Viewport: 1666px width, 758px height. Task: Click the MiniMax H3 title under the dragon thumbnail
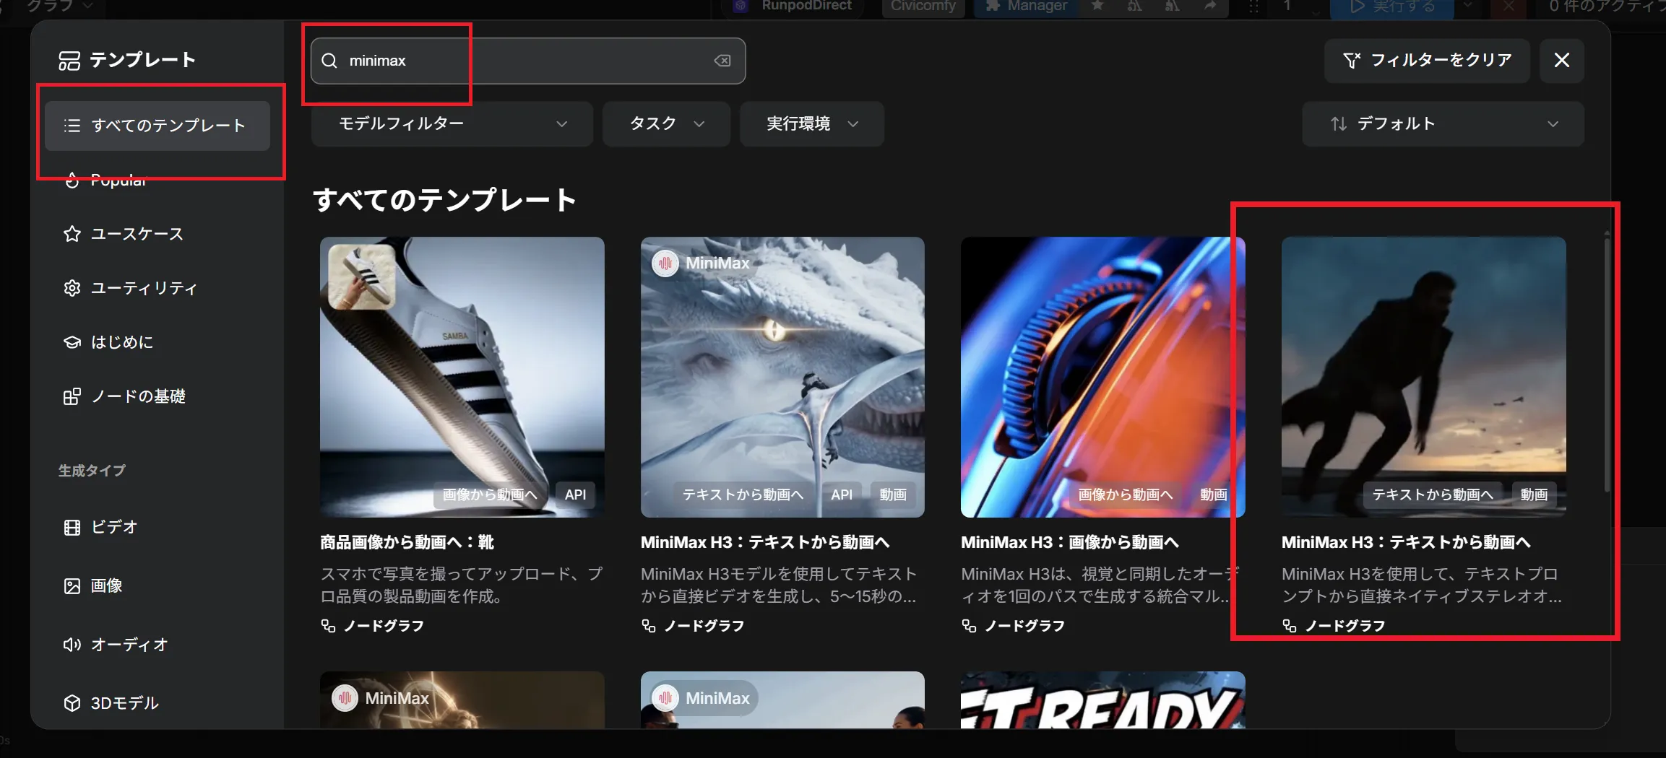click(x=765, y=542)
